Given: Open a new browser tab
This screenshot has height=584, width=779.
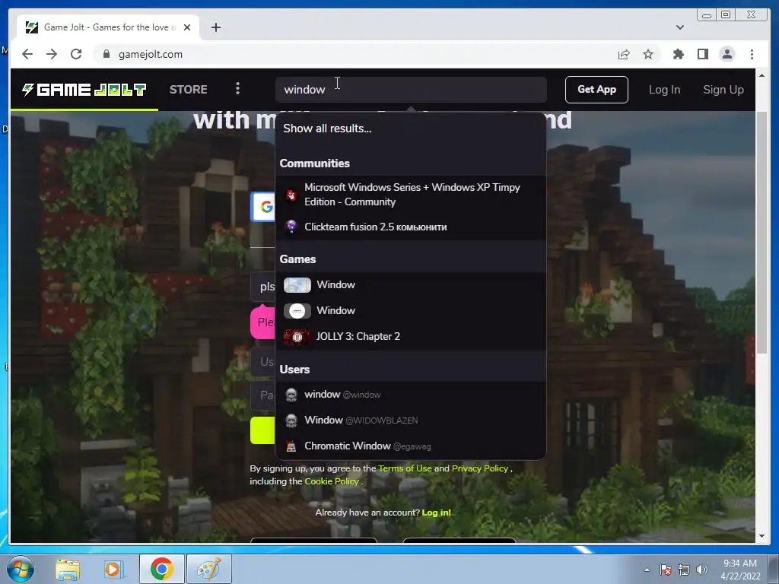Looking at the screenshot, I should point(215,27).
